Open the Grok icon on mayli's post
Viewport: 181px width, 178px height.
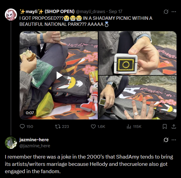click(x=166, y=12)
